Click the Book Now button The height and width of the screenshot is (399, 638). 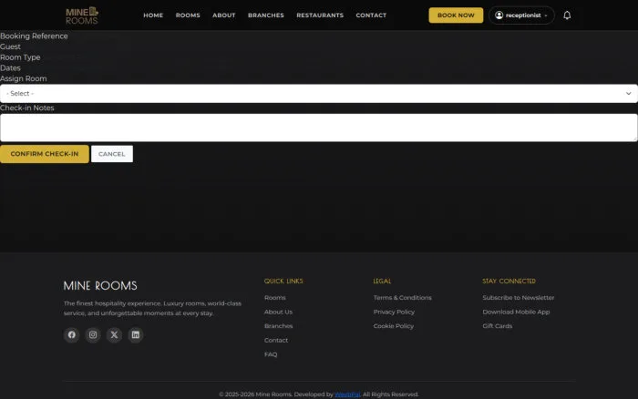[456, 15]
